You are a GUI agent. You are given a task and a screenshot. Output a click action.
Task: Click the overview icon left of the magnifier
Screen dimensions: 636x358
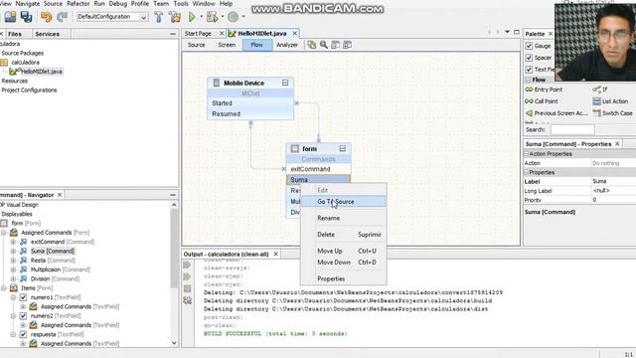[x=311, y=45]
